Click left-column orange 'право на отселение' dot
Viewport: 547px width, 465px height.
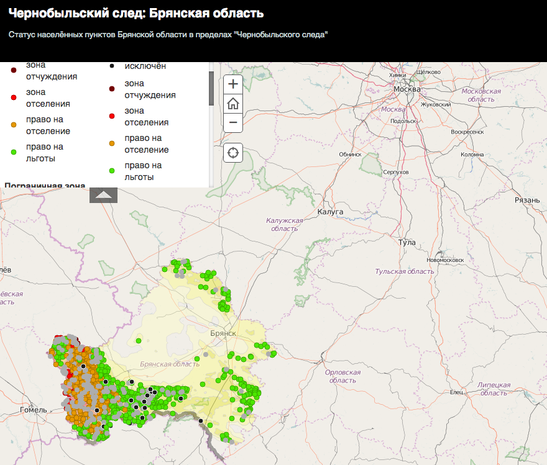14,125
